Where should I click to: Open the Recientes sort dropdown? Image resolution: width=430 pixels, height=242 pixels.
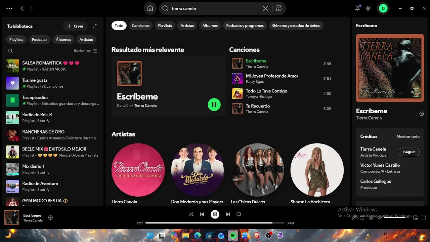pos(85,51)
